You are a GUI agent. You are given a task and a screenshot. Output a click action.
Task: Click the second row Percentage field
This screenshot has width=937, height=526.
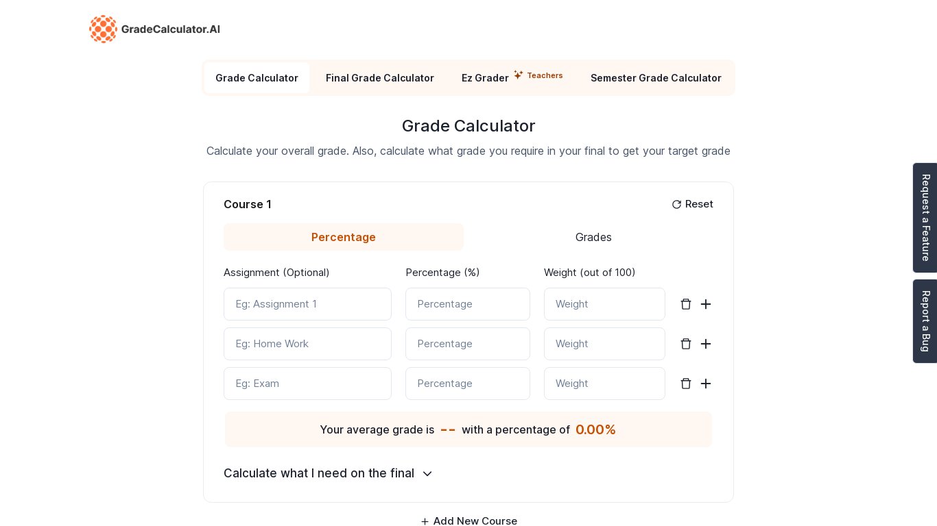click(468, 344)
